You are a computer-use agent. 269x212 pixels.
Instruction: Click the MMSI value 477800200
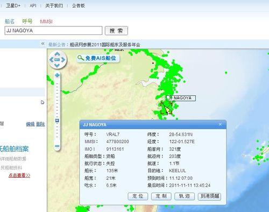tap(117, 142)
